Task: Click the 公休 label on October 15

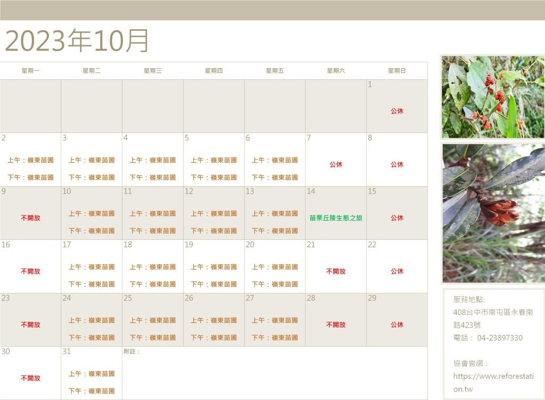Action: click(397, 218)
